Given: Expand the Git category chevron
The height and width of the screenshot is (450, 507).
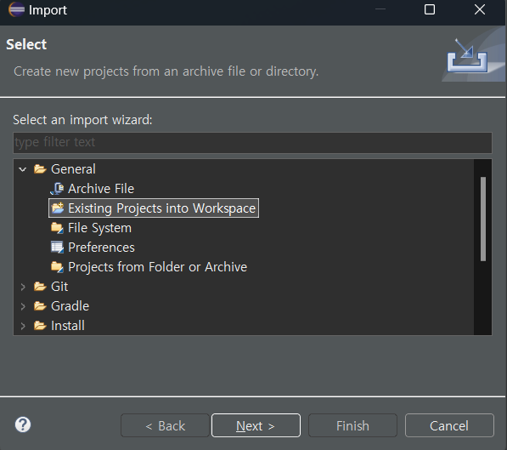Looking at the screenshot, I should (x=23, y=287).
